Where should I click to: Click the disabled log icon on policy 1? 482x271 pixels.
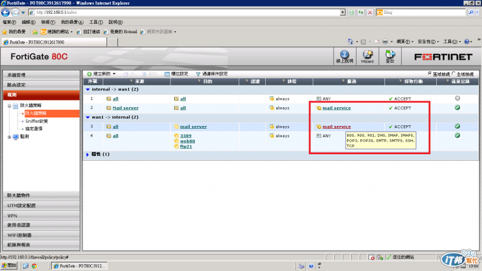pos(457,98)
